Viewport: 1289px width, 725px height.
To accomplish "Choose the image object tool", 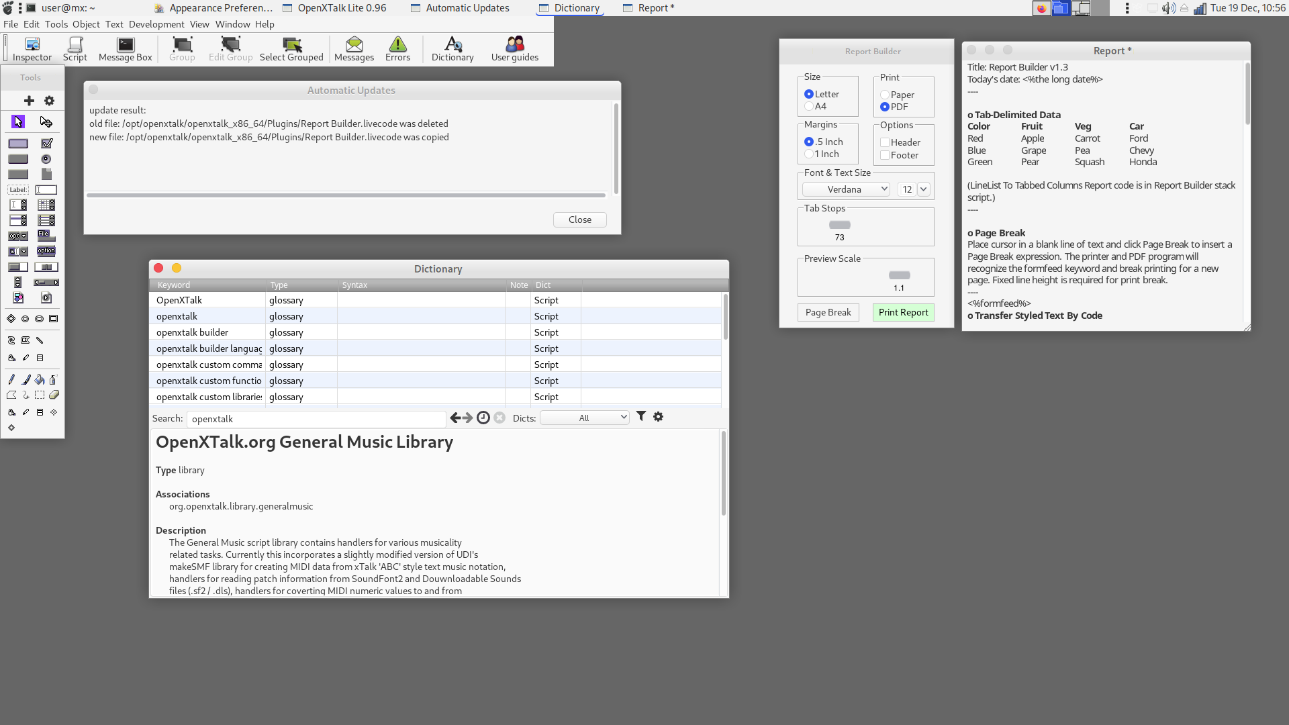I will point(18,298).
